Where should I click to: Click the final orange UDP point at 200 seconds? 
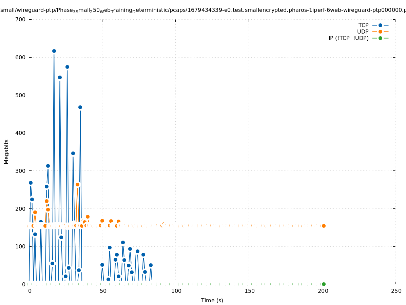(x=324, y=226)
